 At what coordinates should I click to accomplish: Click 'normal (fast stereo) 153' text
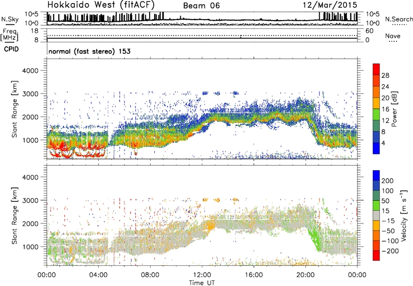click(89, 51)
